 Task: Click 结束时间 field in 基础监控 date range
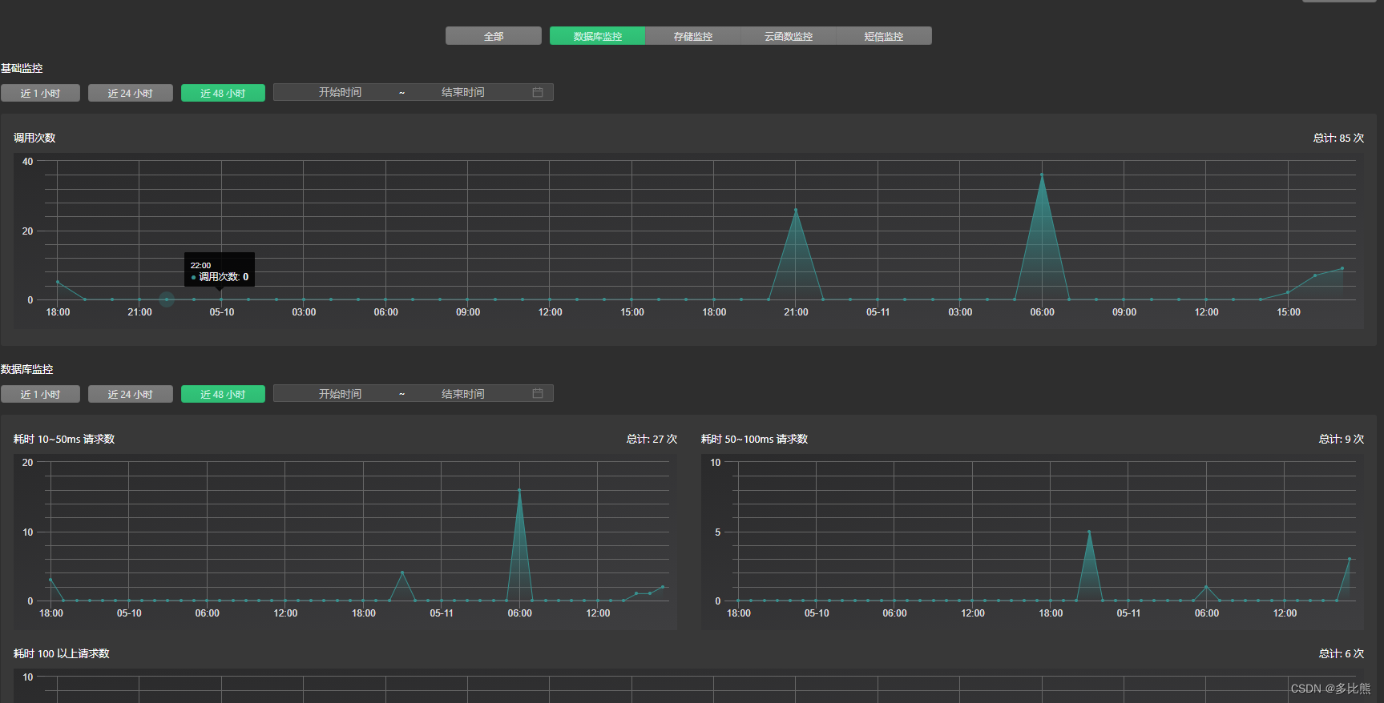point(462,92)
